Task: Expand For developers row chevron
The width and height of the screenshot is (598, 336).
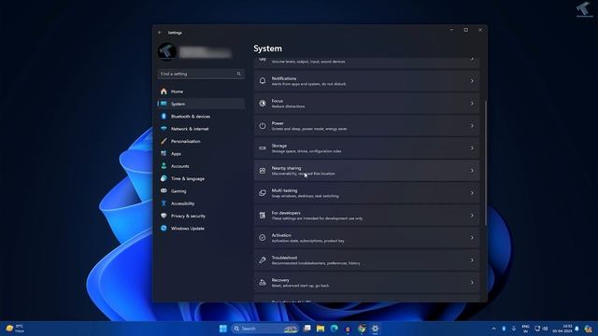Action: tap(472, 216)
